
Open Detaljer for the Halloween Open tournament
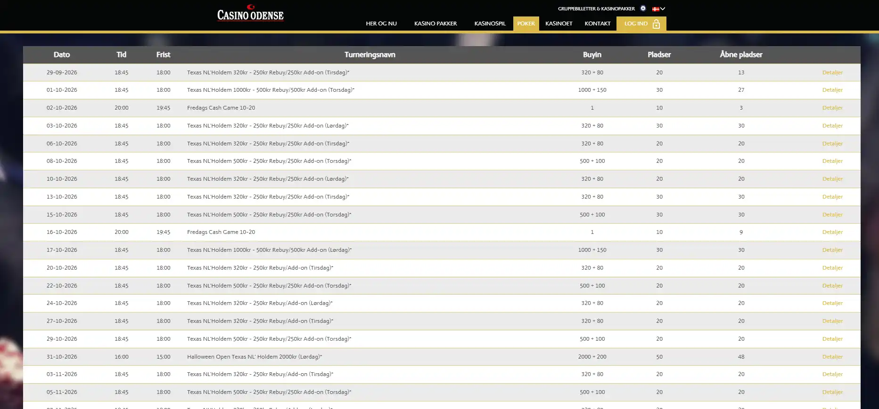[x=833, y=357]
